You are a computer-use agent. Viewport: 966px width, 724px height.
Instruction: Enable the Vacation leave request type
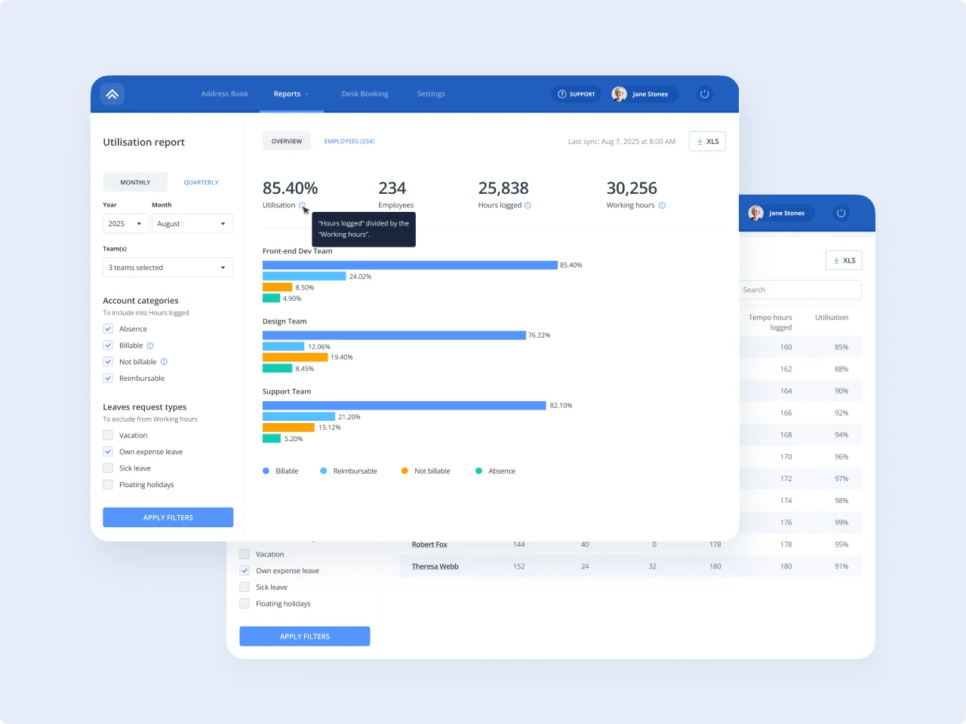[108, 435]
